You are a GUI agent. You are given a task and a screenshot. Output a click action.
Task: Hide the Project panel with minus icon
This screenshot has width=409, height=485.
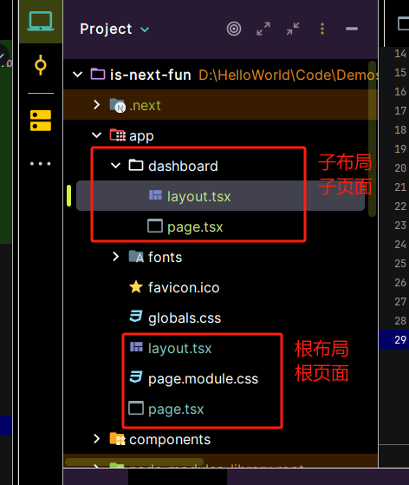pyautogui.click(x=352, y=29)
